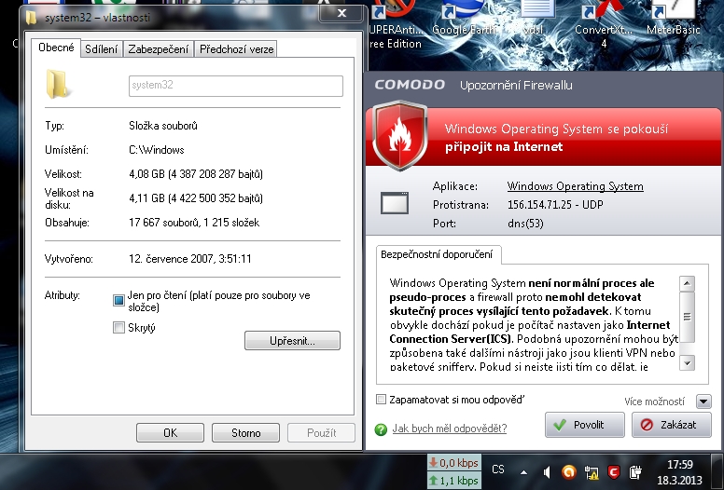Open the SUPERAntiSpyware desktop shortcut

pyautogui.click(x=396, y=23)
